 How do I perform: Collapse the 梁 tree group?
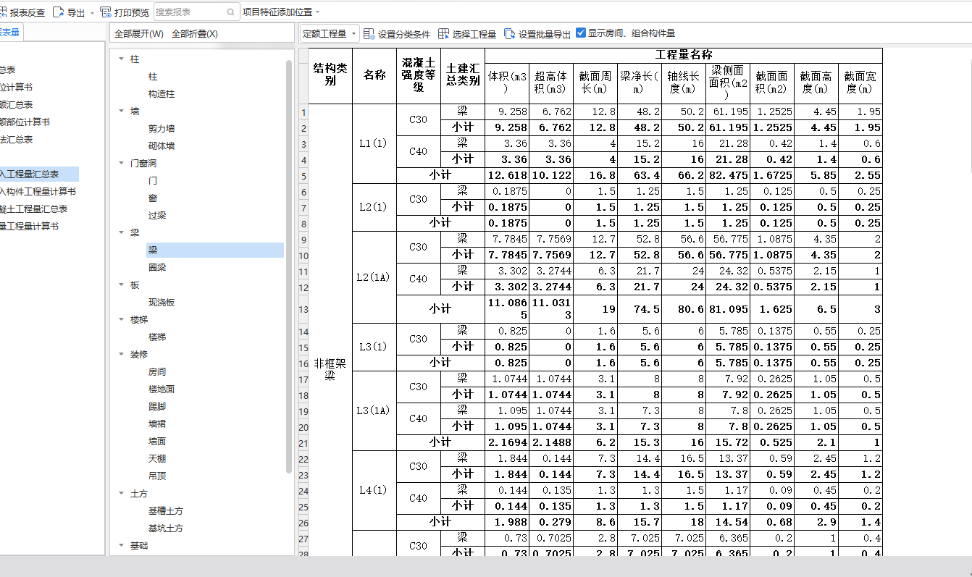tap(121, 232)
